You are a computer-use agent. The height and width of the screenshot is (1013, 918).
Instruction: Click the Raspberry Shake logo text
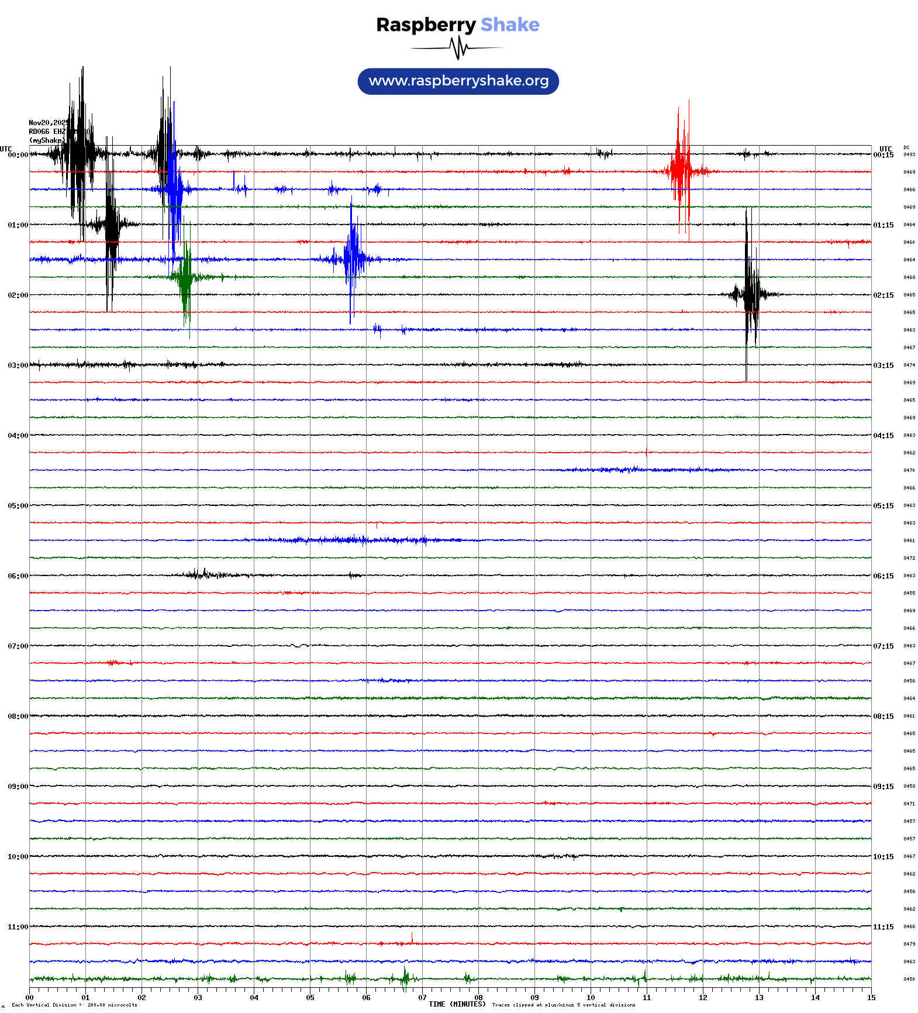click(x=458, y=25)
